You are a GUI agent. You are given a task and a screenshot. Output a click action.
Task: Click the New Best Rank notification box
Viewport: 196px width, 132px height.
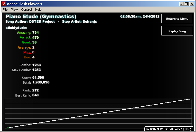(169, 129)
